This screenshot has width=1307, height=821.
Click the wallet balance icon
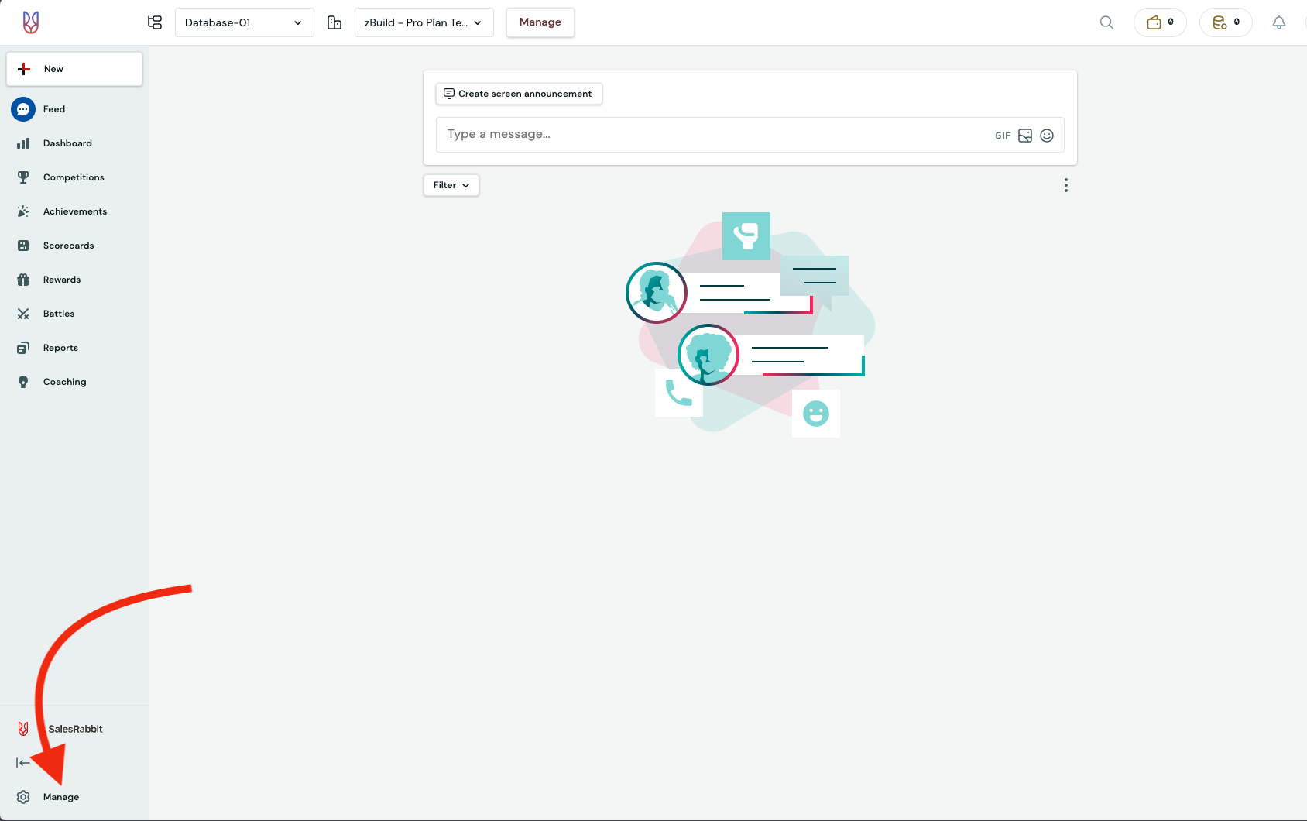pos(1159,22)
